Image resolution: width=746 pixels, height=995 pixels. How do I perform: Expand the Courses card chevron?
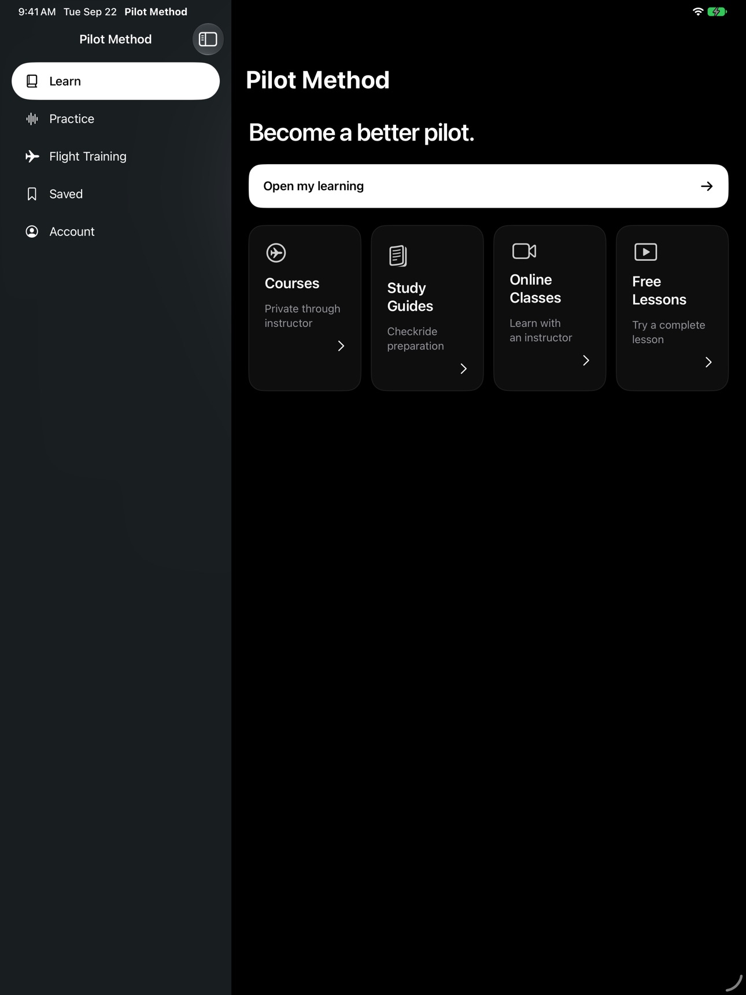pyautogui.click(x=341, y=346)
